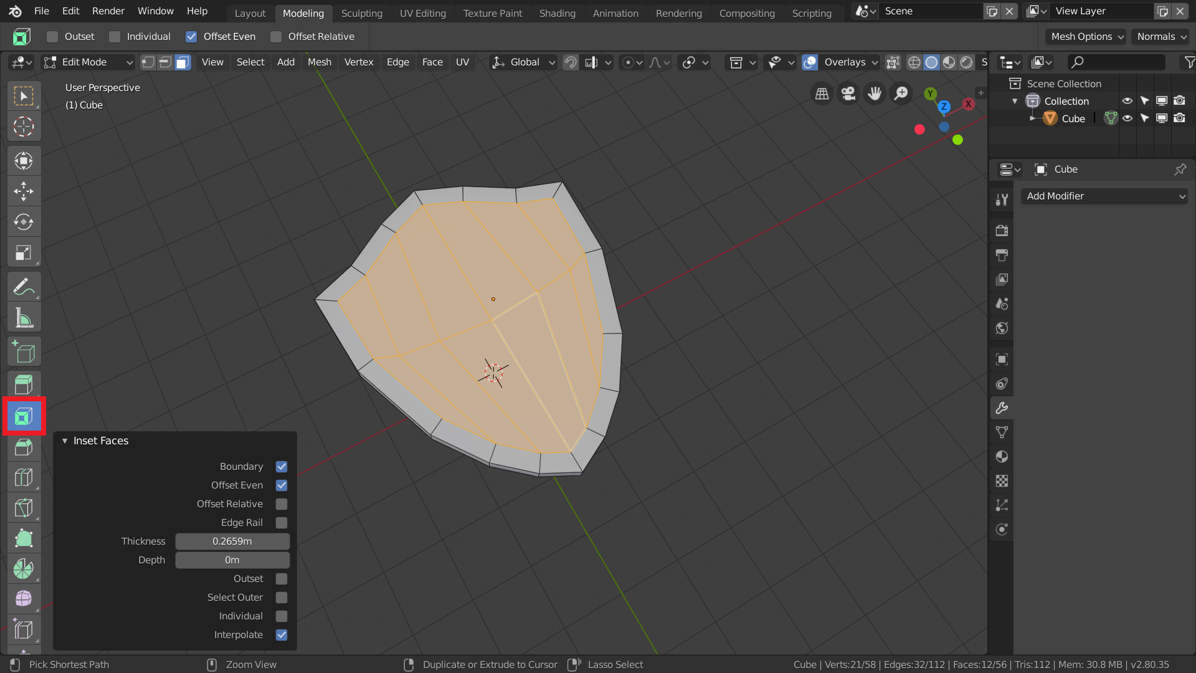Choose the Scale tool
The width and height of the screenshot is (1196, 673).
(24, 252)
